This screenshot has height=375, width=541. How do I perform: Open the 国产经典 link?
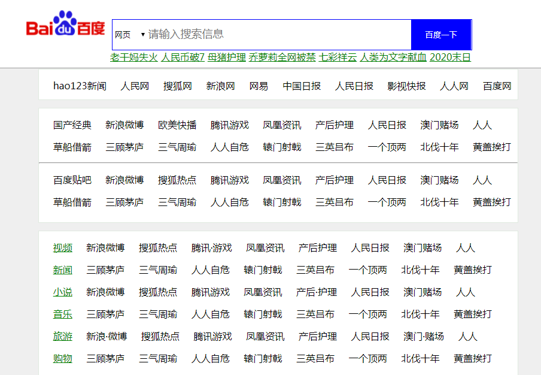72,125
